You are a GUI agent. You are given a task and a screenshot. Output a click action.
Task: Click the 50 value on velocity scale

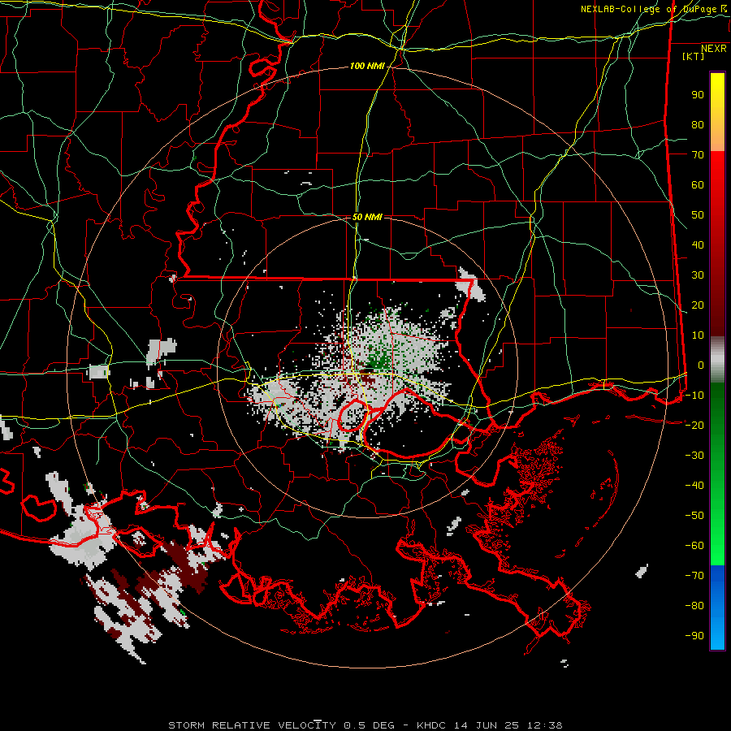click(x=698, y=215)
